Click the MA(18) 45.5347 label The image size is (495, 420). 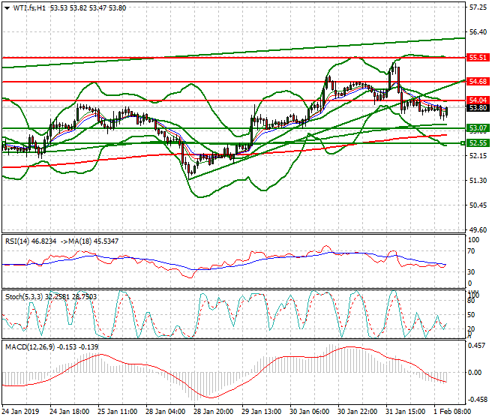pyautogui.click(x=94, y=241)
